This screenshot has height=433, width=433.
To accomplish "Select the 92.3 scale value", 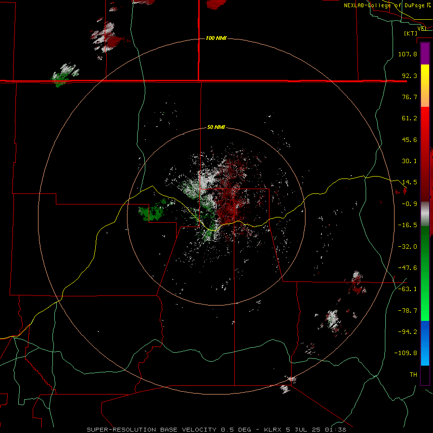I will [x=409, y=76].
